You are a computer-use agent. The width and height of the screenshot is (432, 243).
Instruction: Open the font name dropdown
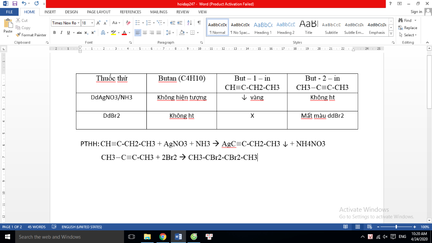coord(78,23)
